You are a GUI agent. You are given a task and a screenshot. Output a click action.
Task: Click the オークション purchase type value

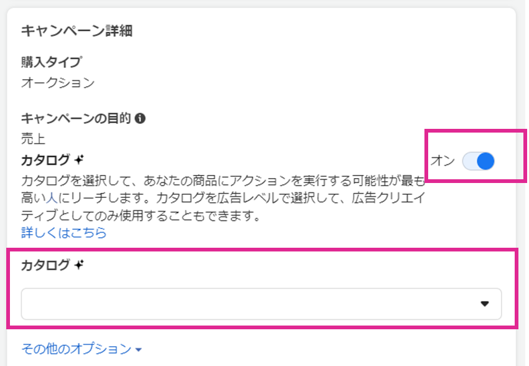(58, 83)
